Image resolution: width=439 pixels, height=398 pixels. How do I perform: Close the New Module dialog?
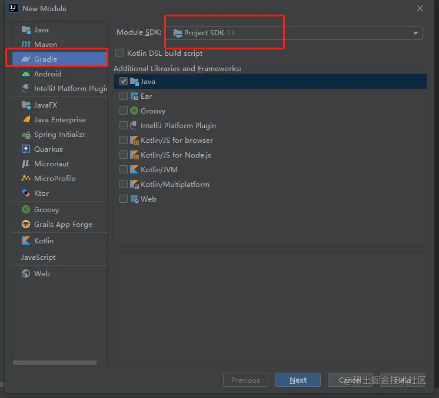(420, 8)
